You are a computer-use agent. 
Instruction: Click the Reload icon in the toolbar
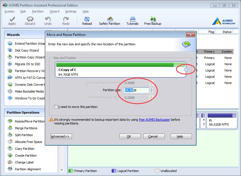coord(87,20)
